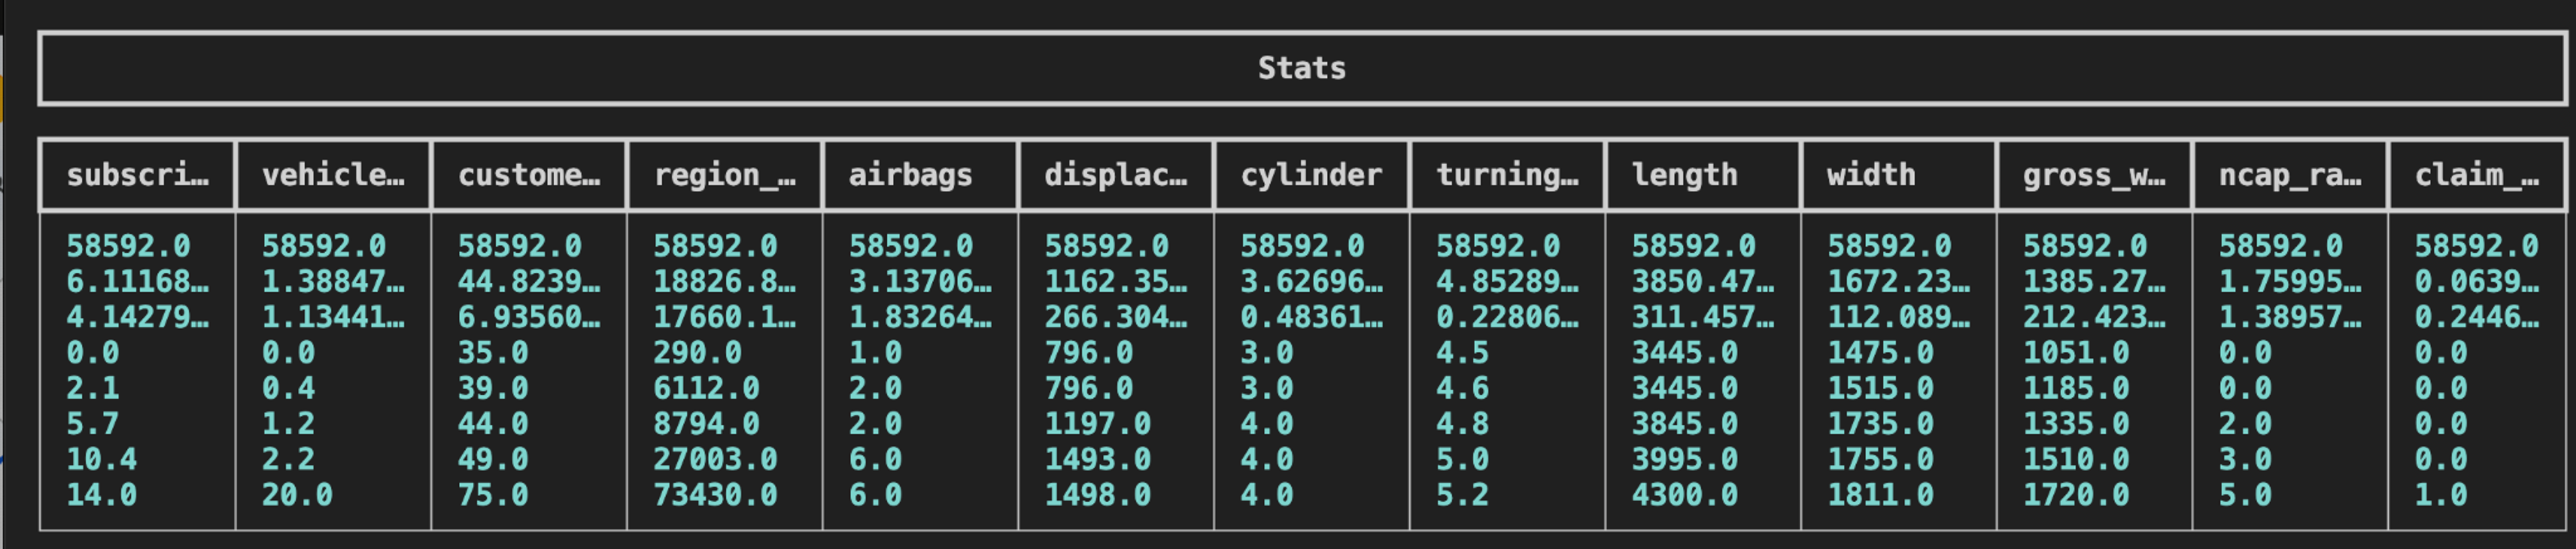Image resolution: width=2576 pixels, height=549 pixels.
Task: Select the custome… column header
Action: [529, 175]
